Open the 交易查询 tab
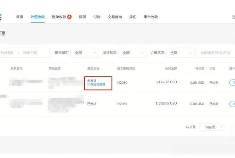The height and width of the screenshot is (158, 235). [x=115, y=17]
